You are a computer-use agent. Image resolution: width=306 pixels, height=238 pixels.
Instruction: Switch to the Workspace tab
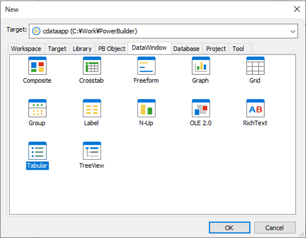(26, 49)
